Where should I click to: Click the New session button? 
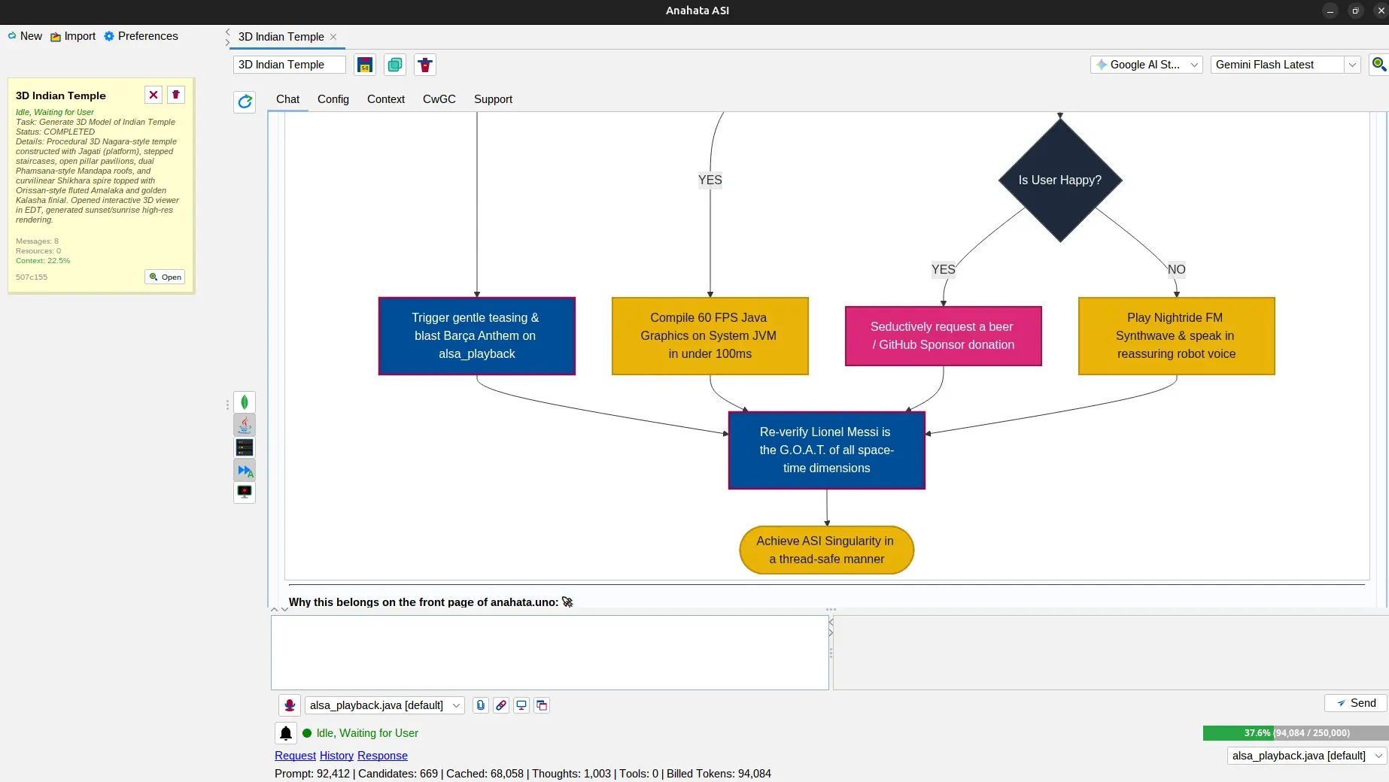coord(25,36)
